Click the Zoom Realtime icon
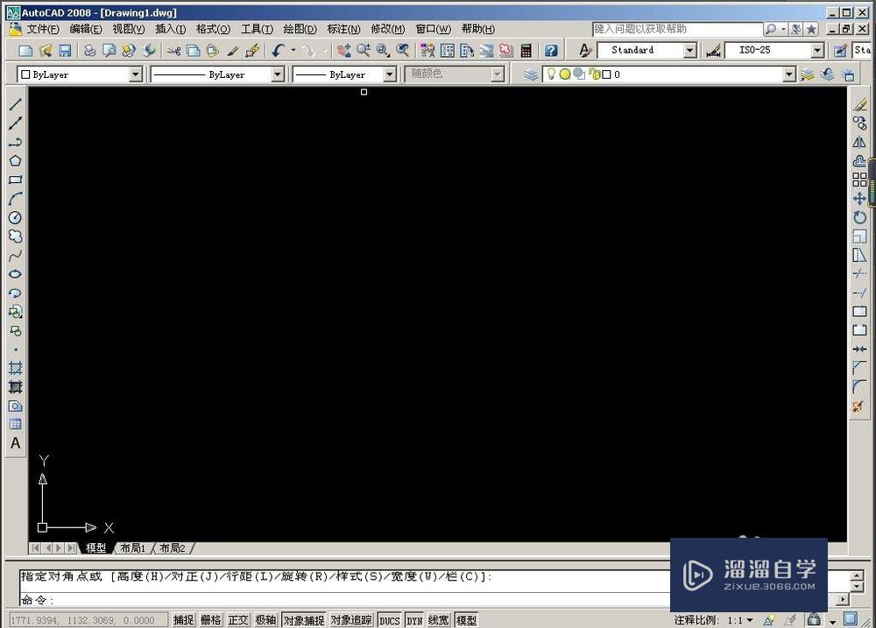The height and width of the screenshot is (628, 876). click(x=364, y=50)
